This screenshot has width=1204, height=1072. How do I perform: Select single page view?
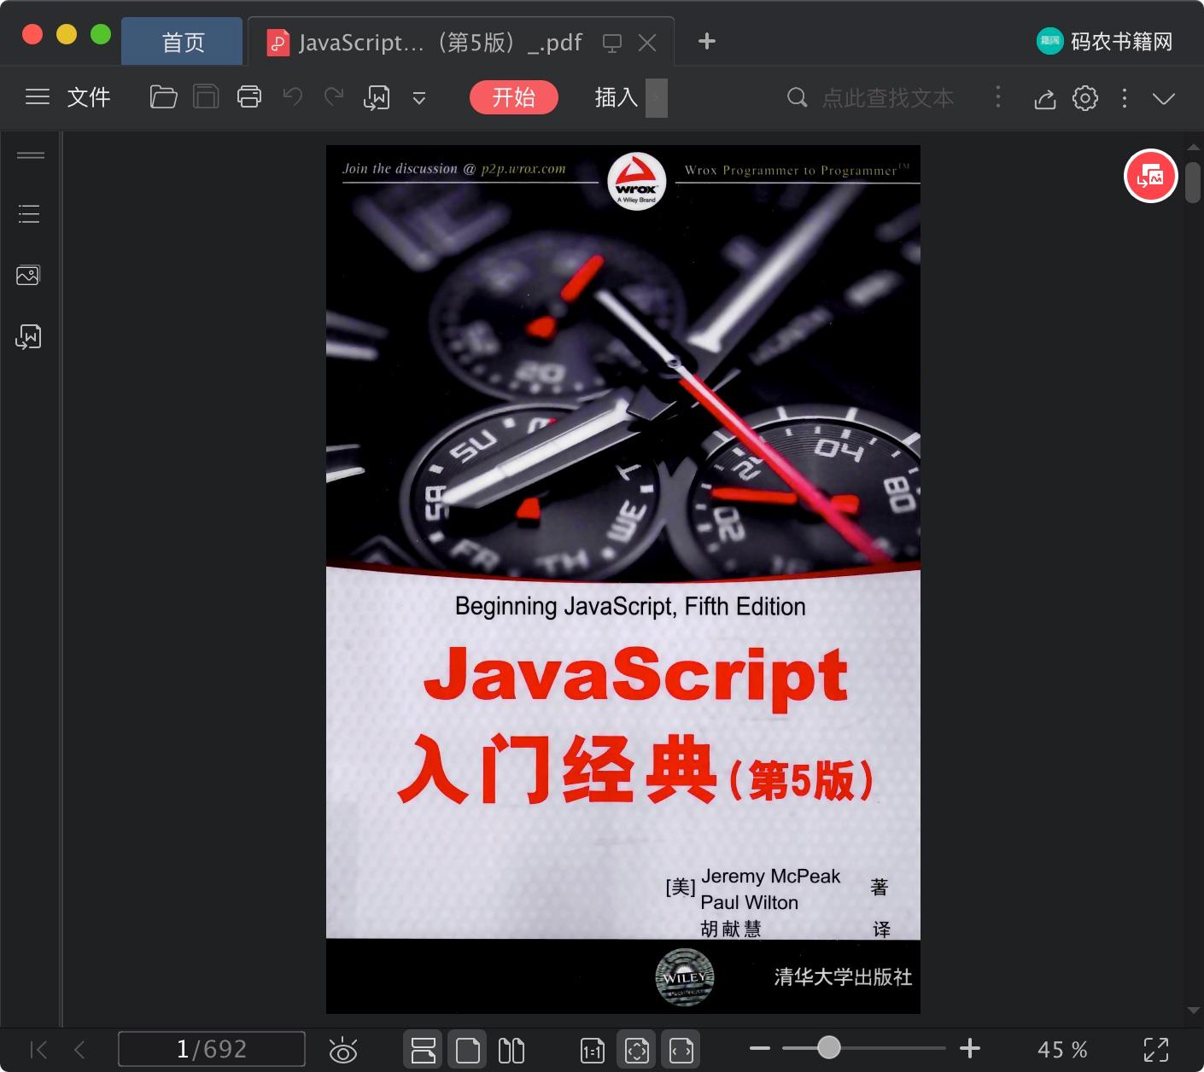(467, 1049)
